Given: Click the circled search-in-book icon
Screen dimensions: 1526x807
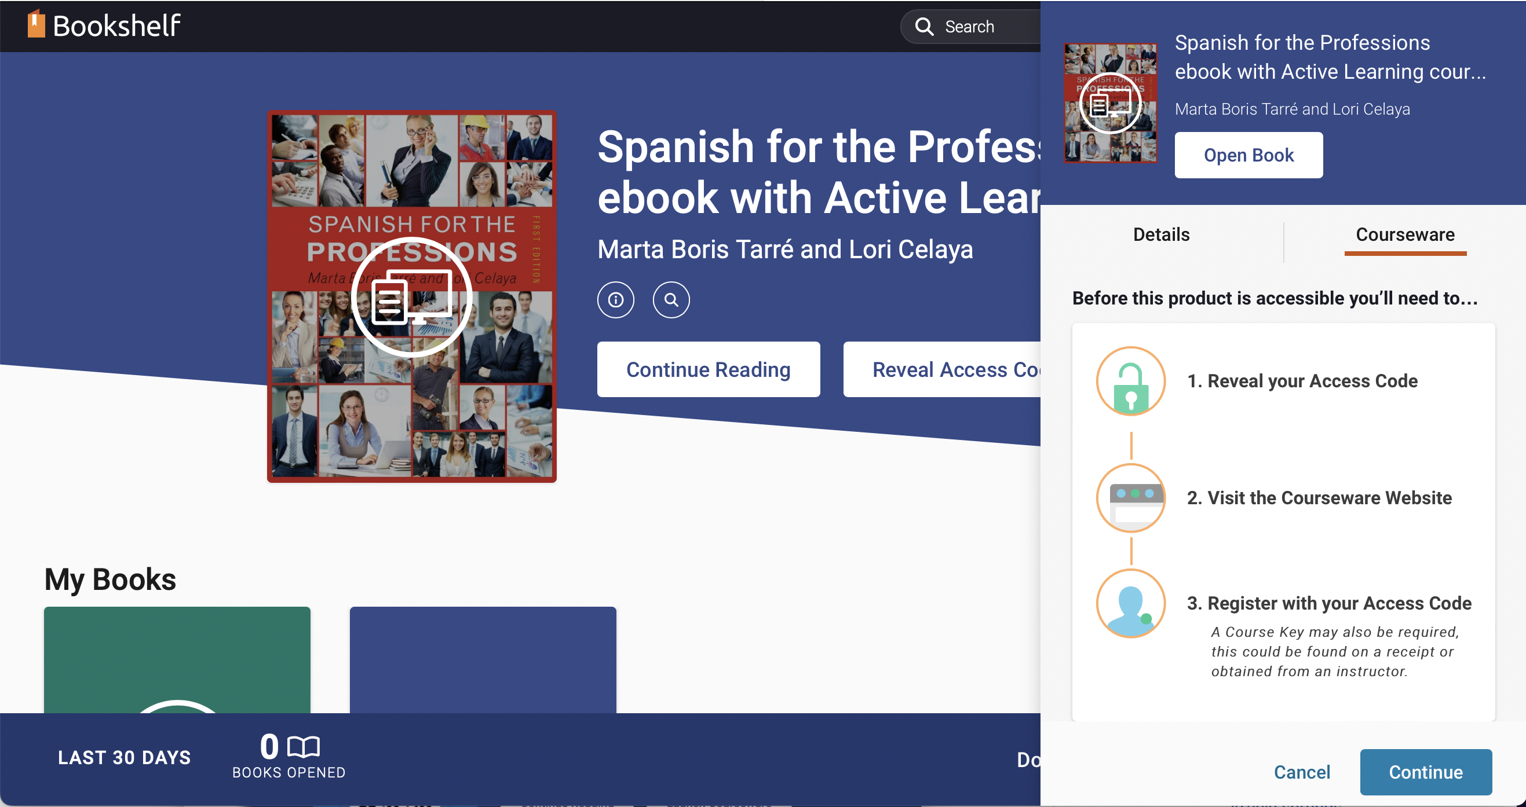Looking at the screenshot, I should tap(670, 300).
